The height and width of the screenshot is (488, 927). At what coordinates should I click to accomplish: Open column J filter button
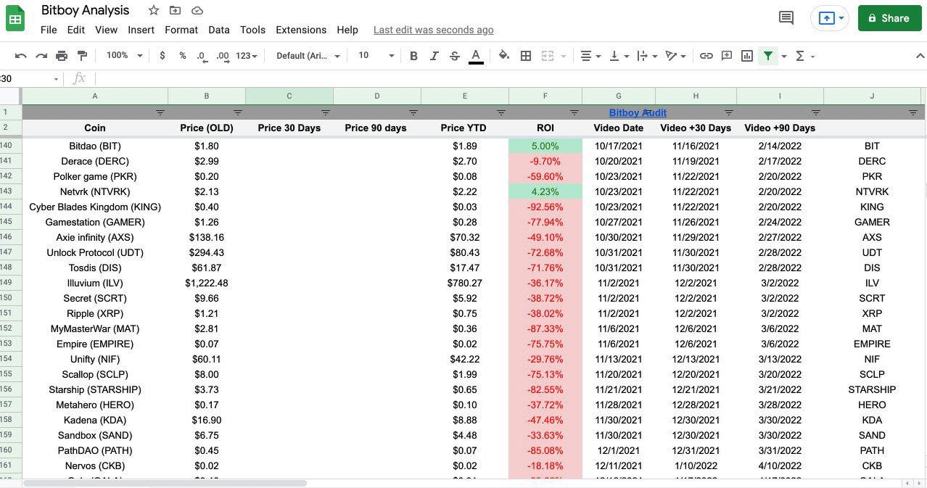pyautogui.click(x=913, y=112)
